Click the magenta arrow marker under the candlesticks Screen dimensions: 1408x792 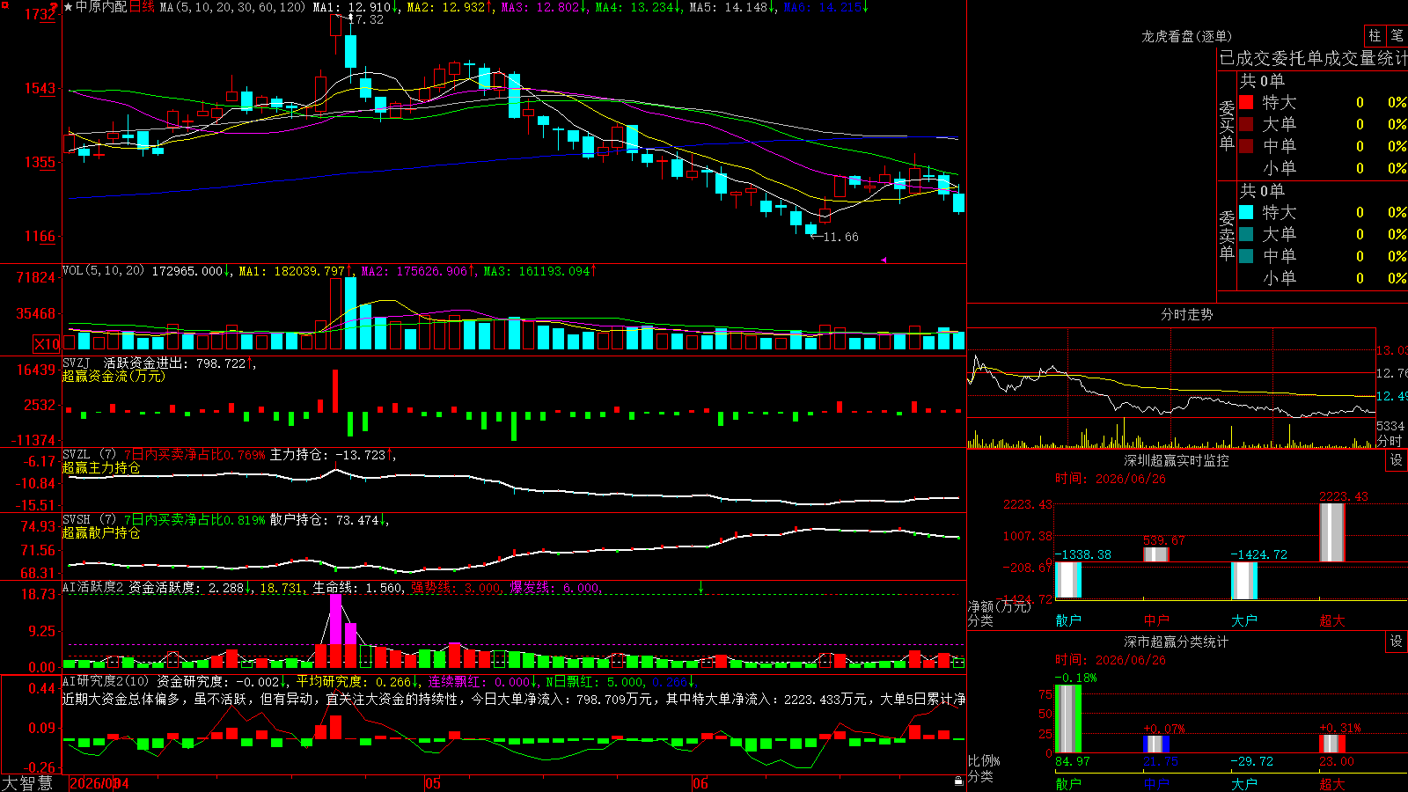tap(884, 260)
